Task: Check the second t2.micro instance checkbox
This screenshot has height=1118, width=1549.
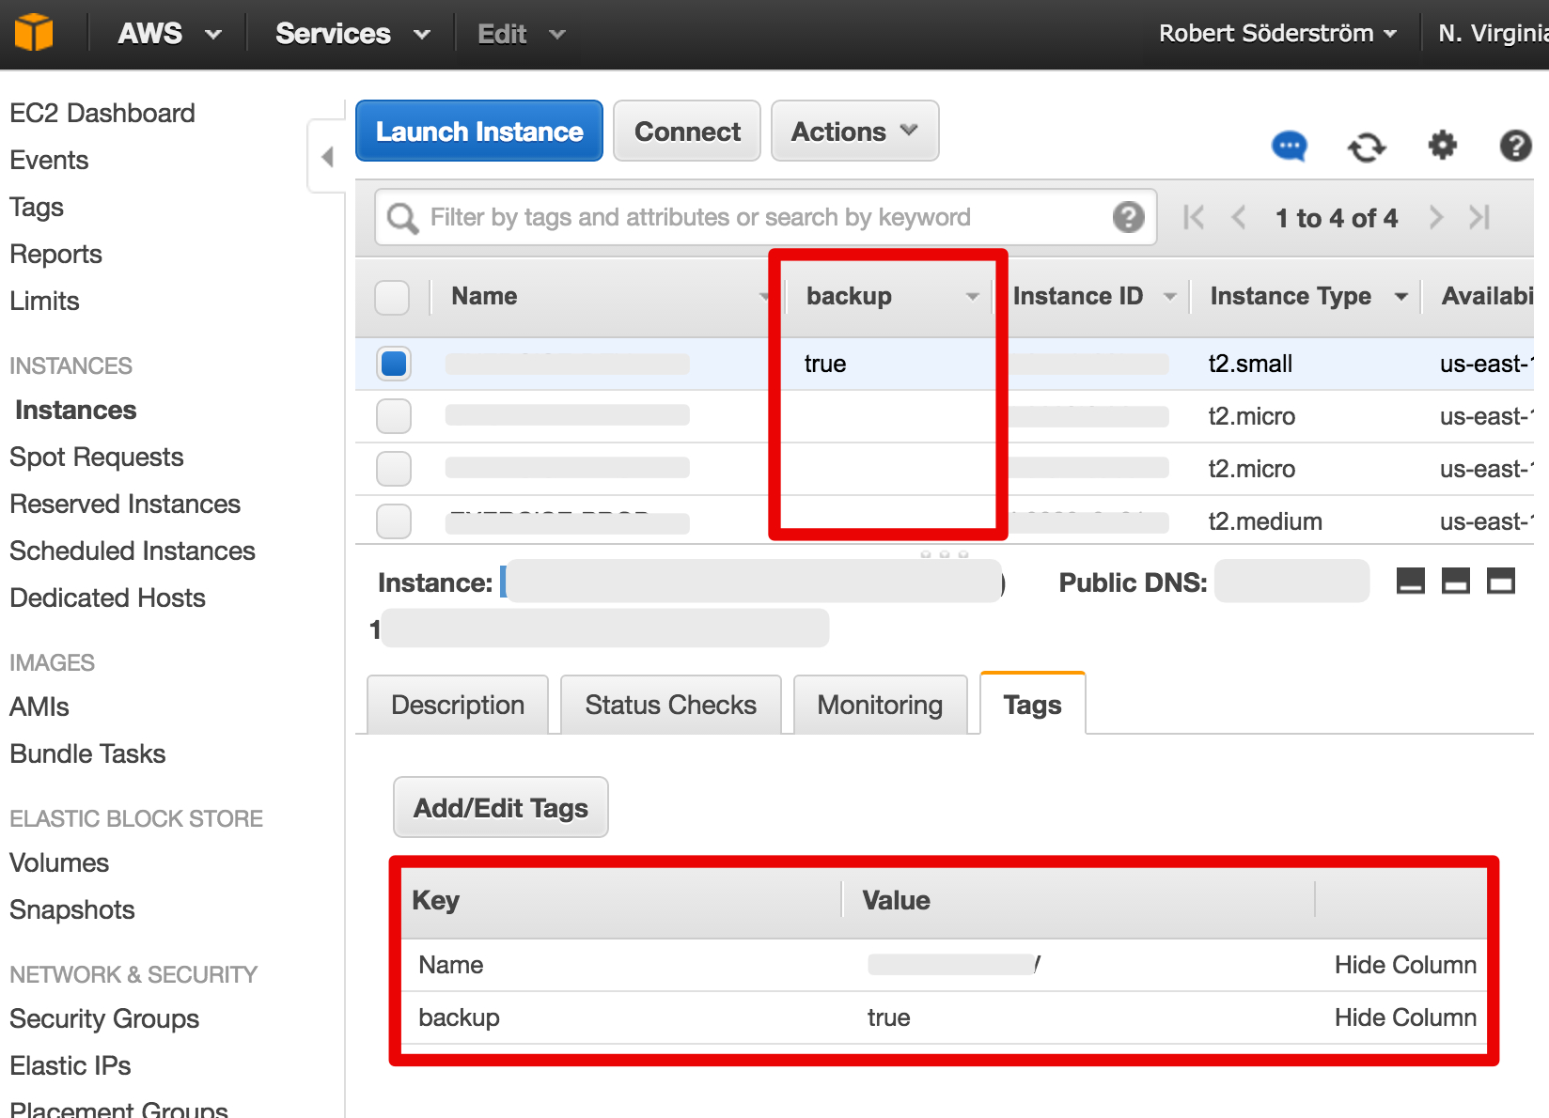Action: click(x=394, y=469)
